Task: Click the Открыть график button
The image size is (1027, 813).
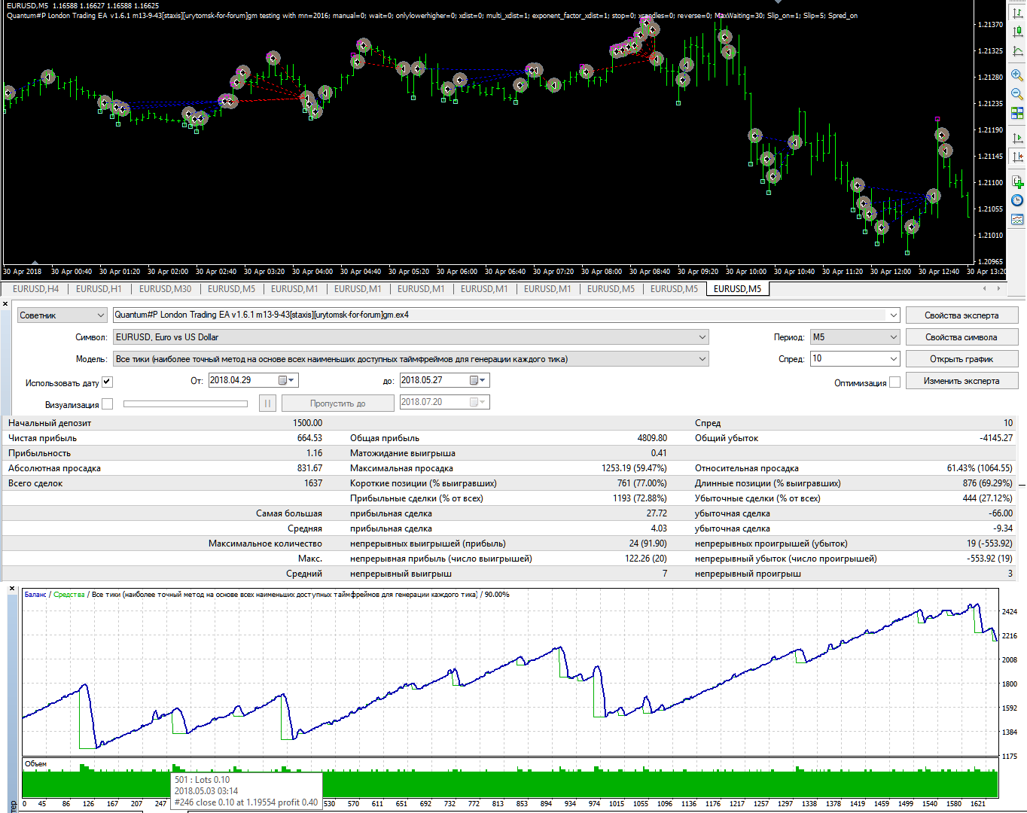Action: tap(961, 359)
